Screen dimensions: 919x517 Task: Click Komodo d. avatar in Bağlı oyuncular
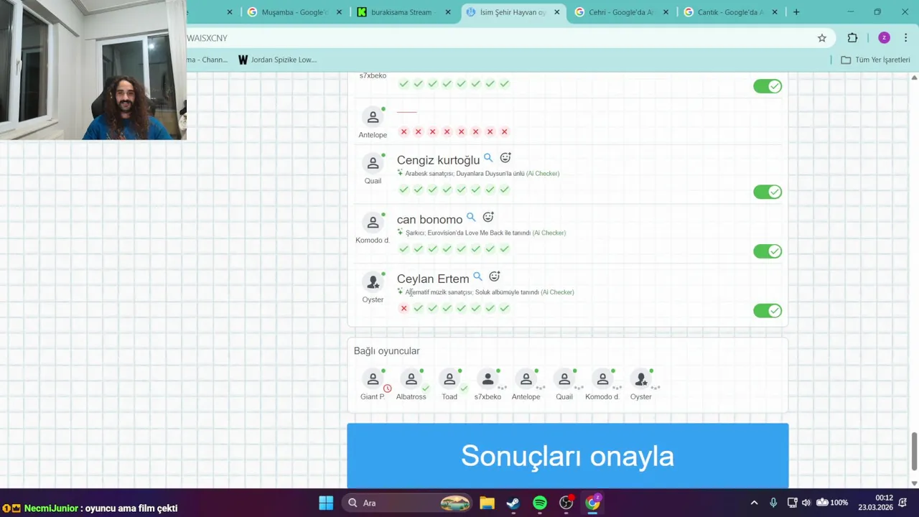point(602,379)
